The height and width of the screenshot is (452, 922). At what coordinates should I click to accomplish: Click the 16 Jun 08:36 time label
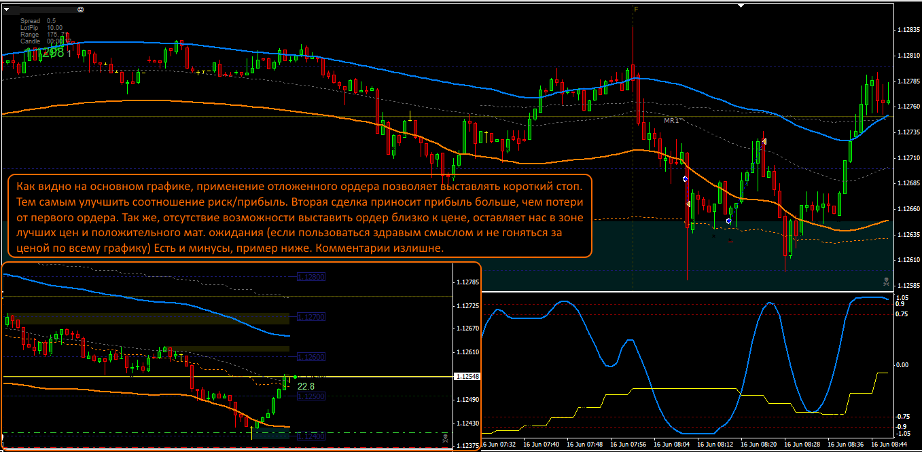pyautogui.click(x=847, y=445)
